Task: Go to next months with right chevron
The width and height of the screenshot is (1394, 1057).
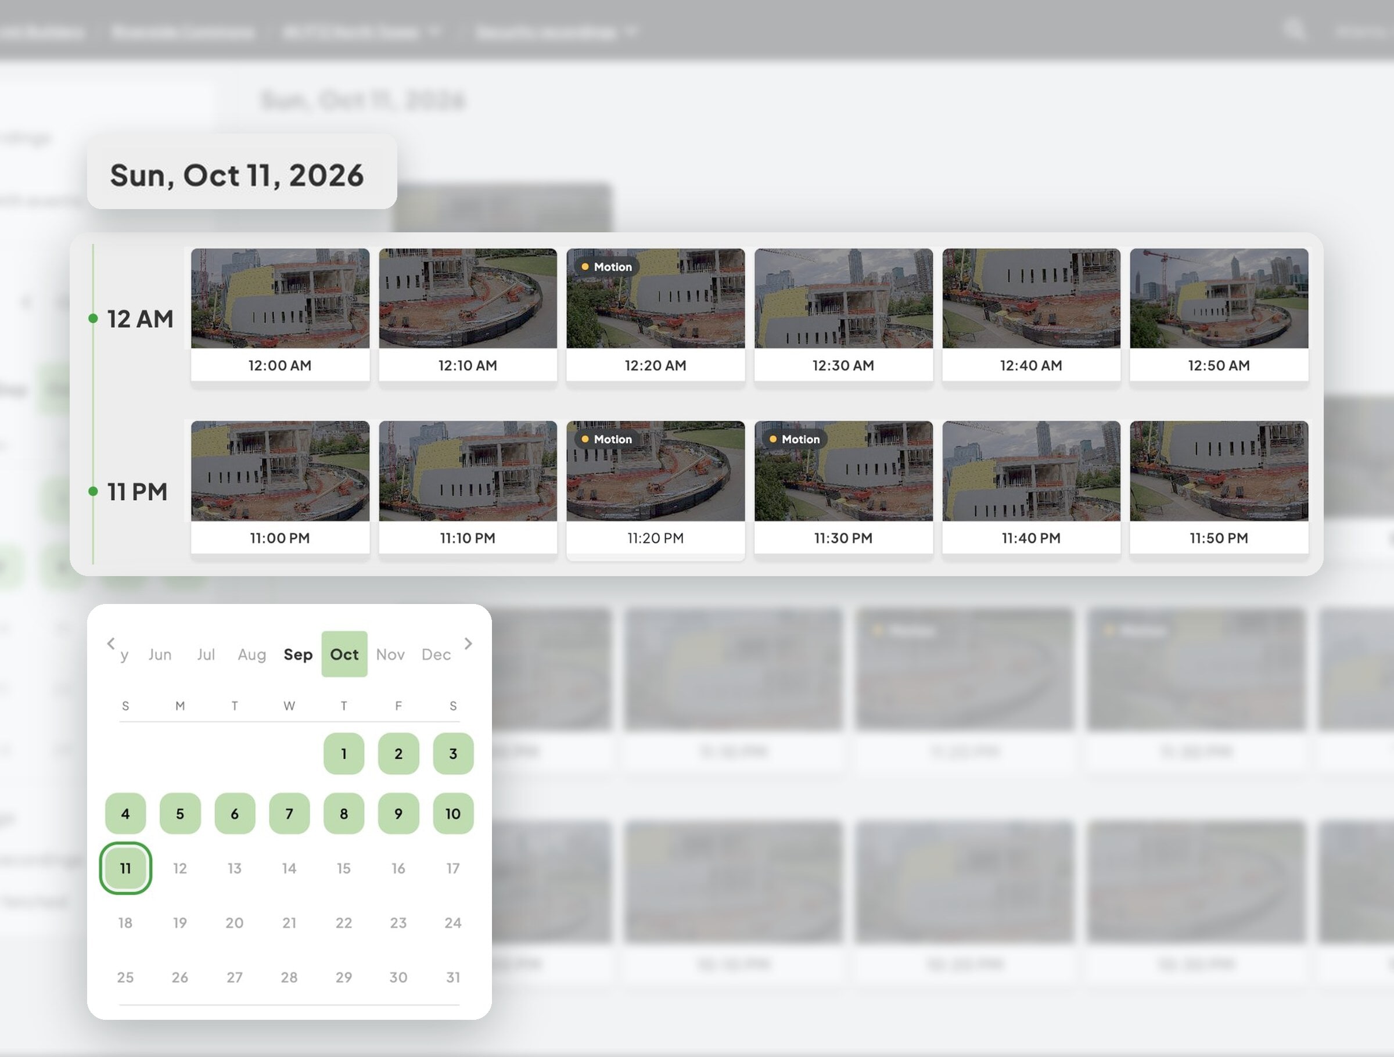Action: pos(468,643)
